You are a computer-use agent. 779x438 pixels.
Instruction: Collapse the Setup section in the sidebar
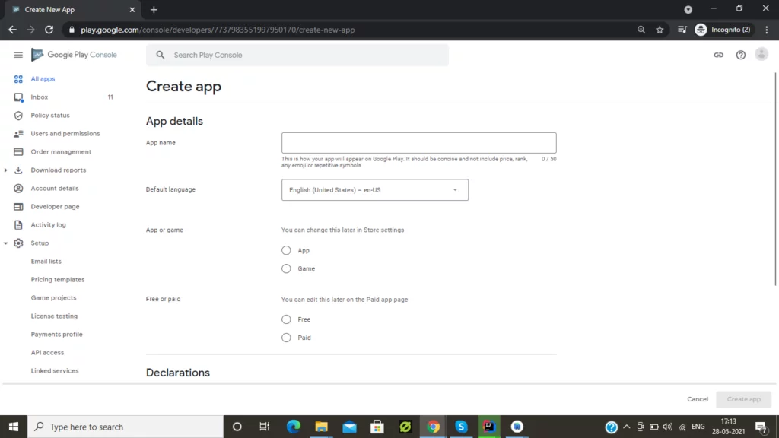(x=6, y=243)
